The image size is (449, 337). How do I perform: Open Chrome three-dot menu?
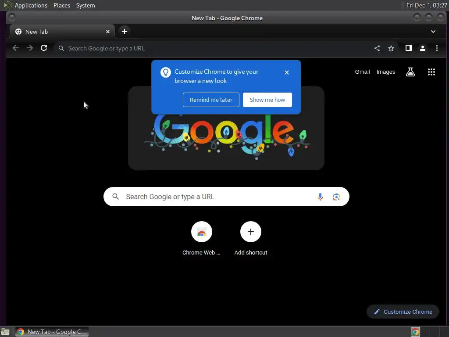(437, 48)
